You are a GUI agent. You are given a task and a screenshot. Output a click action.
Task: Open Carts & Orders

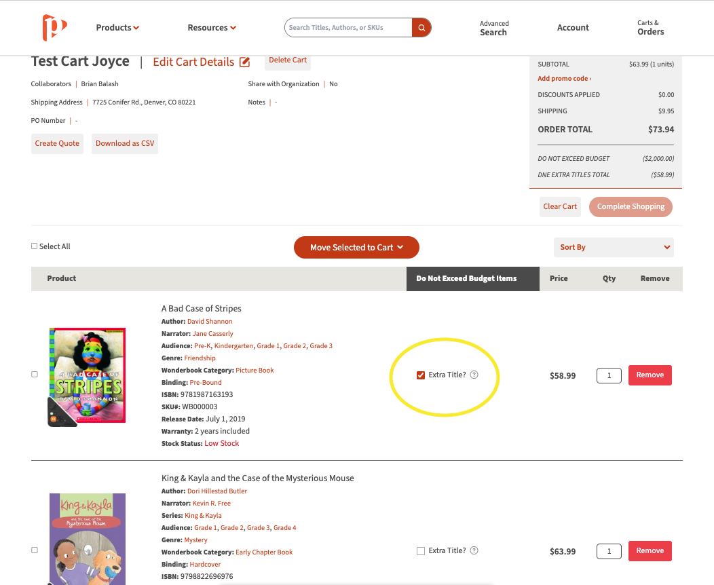pyautogui.click(x=650, y=27)
